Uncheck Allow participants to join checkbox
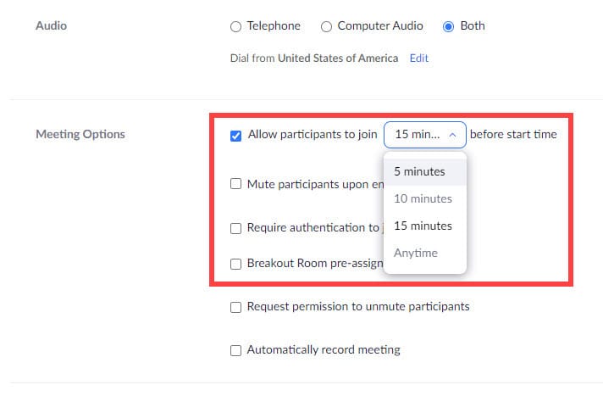The image size is (603, 396). click(236, 135)
